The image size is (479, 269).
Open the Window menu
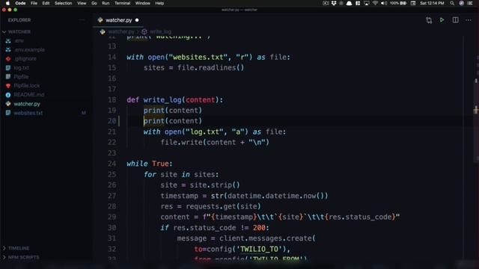tap(143, 3)
